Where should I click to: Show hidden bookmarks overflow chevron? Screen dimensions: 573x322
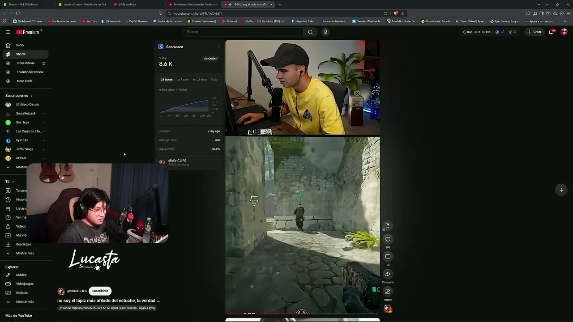pos(564,21)
